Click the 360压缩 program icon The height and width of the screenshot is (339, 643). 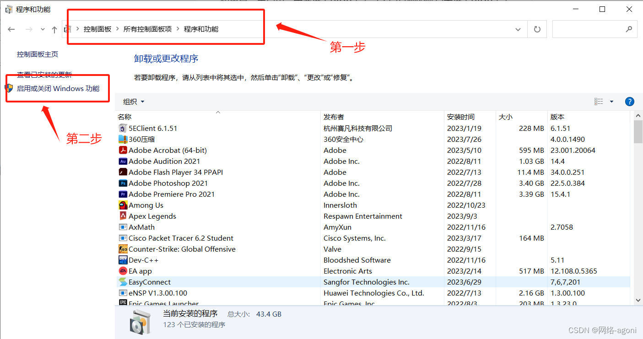(123, 139)
